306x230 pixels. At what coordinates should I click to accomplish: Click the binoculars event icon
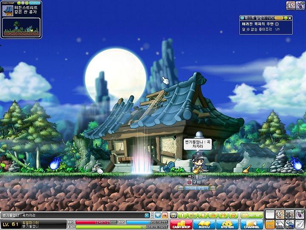click(173, 216)
